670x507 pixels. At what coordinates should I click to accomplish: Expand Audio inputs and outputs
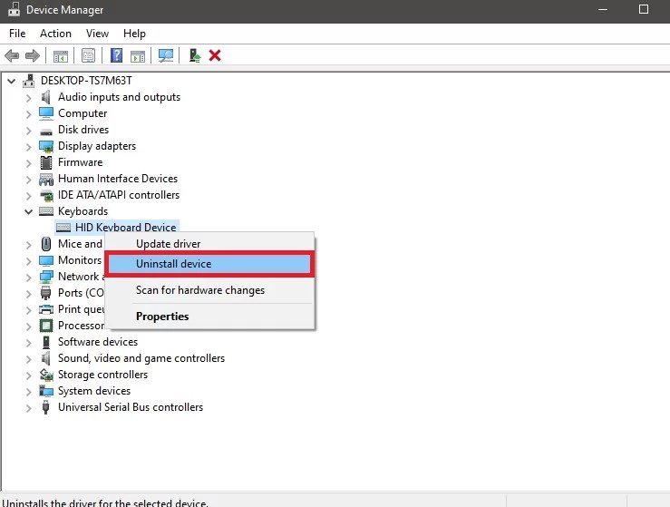[x=29, y=98]
